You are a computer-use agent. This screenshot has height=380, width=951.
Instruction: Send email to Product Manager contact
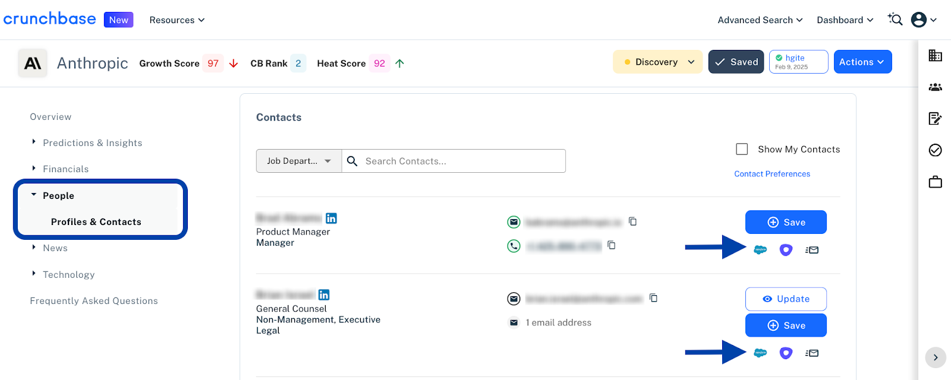(x=812, y=250)
